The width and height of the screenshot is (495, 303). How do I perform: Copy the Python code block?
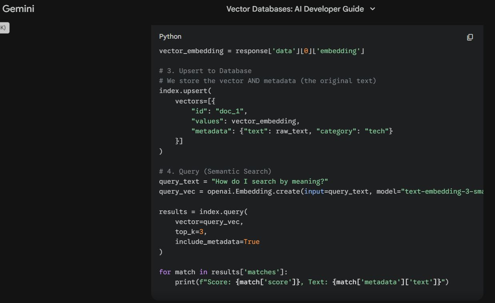(470, 37)
